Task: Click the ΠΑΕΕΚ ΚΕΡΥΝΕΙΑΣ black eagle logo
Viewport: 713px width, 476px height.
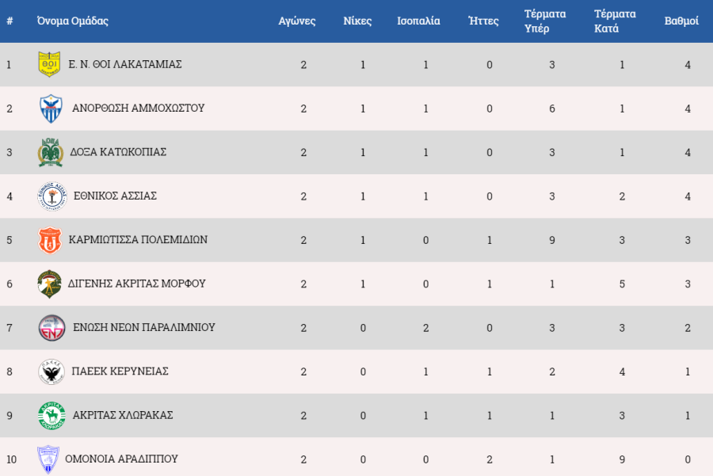Action: (51, 371)
